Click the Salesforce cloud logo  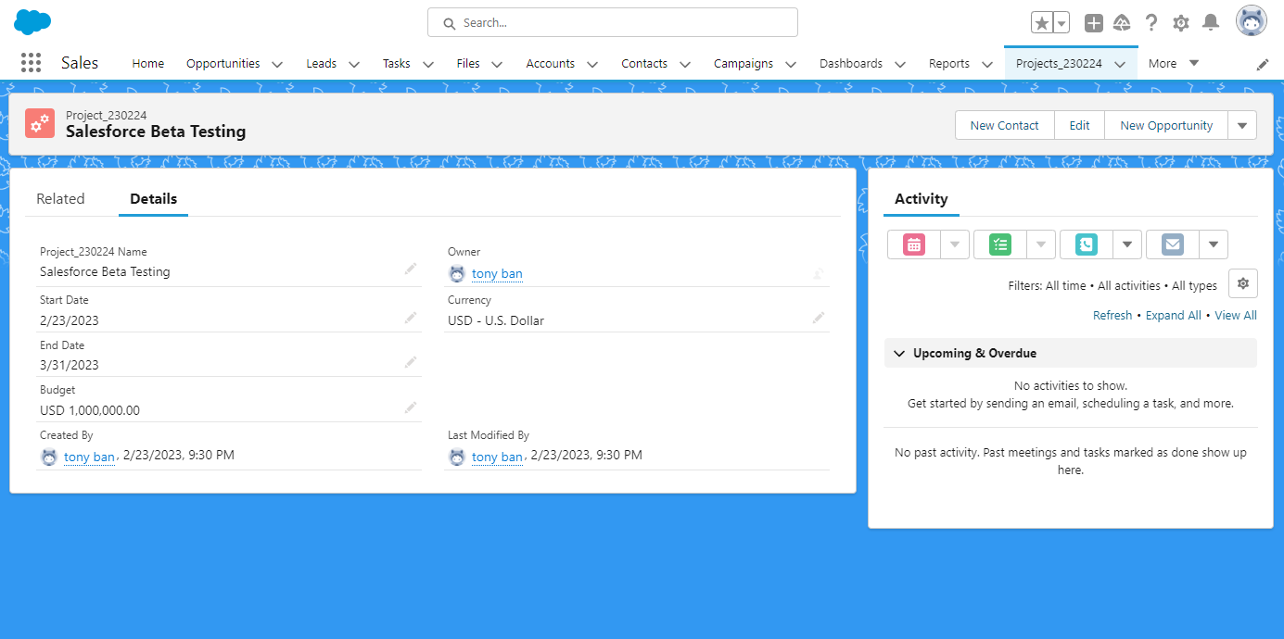coord(32,22)
